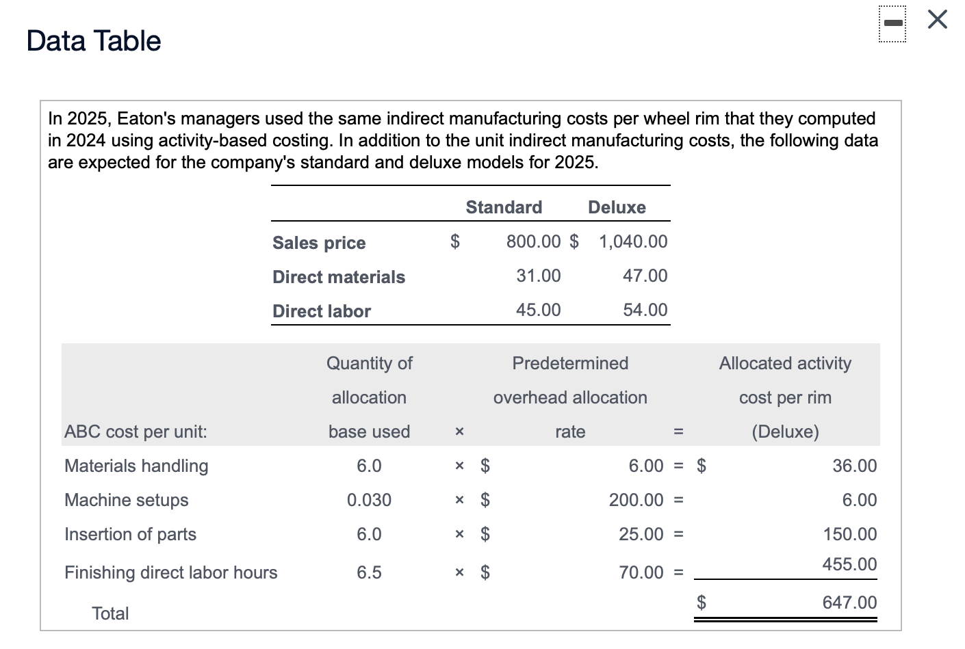
Task: Select the Total label at bottom
Action: (110, 613)
